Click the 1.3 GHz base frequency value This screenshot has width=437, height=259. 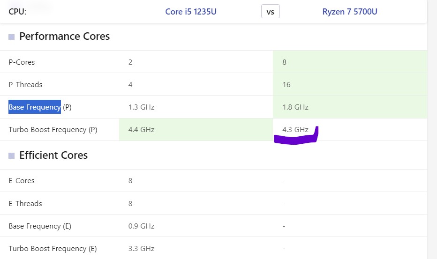coord(141,107)
